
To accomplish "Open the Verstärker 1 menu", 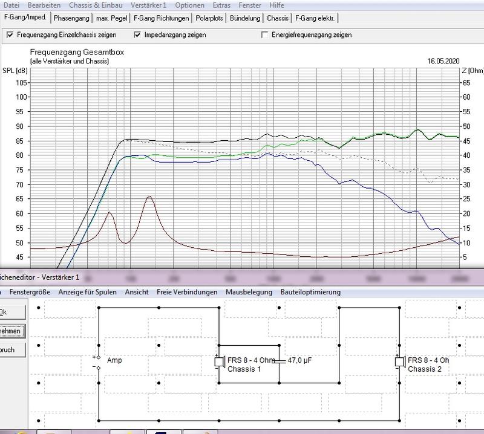I will (x=148, y=5).
